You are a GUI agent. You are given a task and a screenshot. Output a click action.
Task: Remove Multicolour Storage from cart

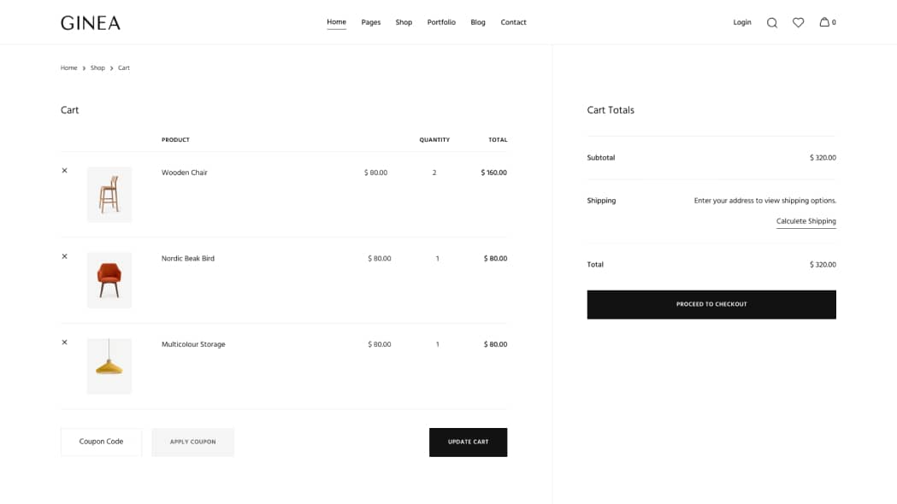coord(64,343)
